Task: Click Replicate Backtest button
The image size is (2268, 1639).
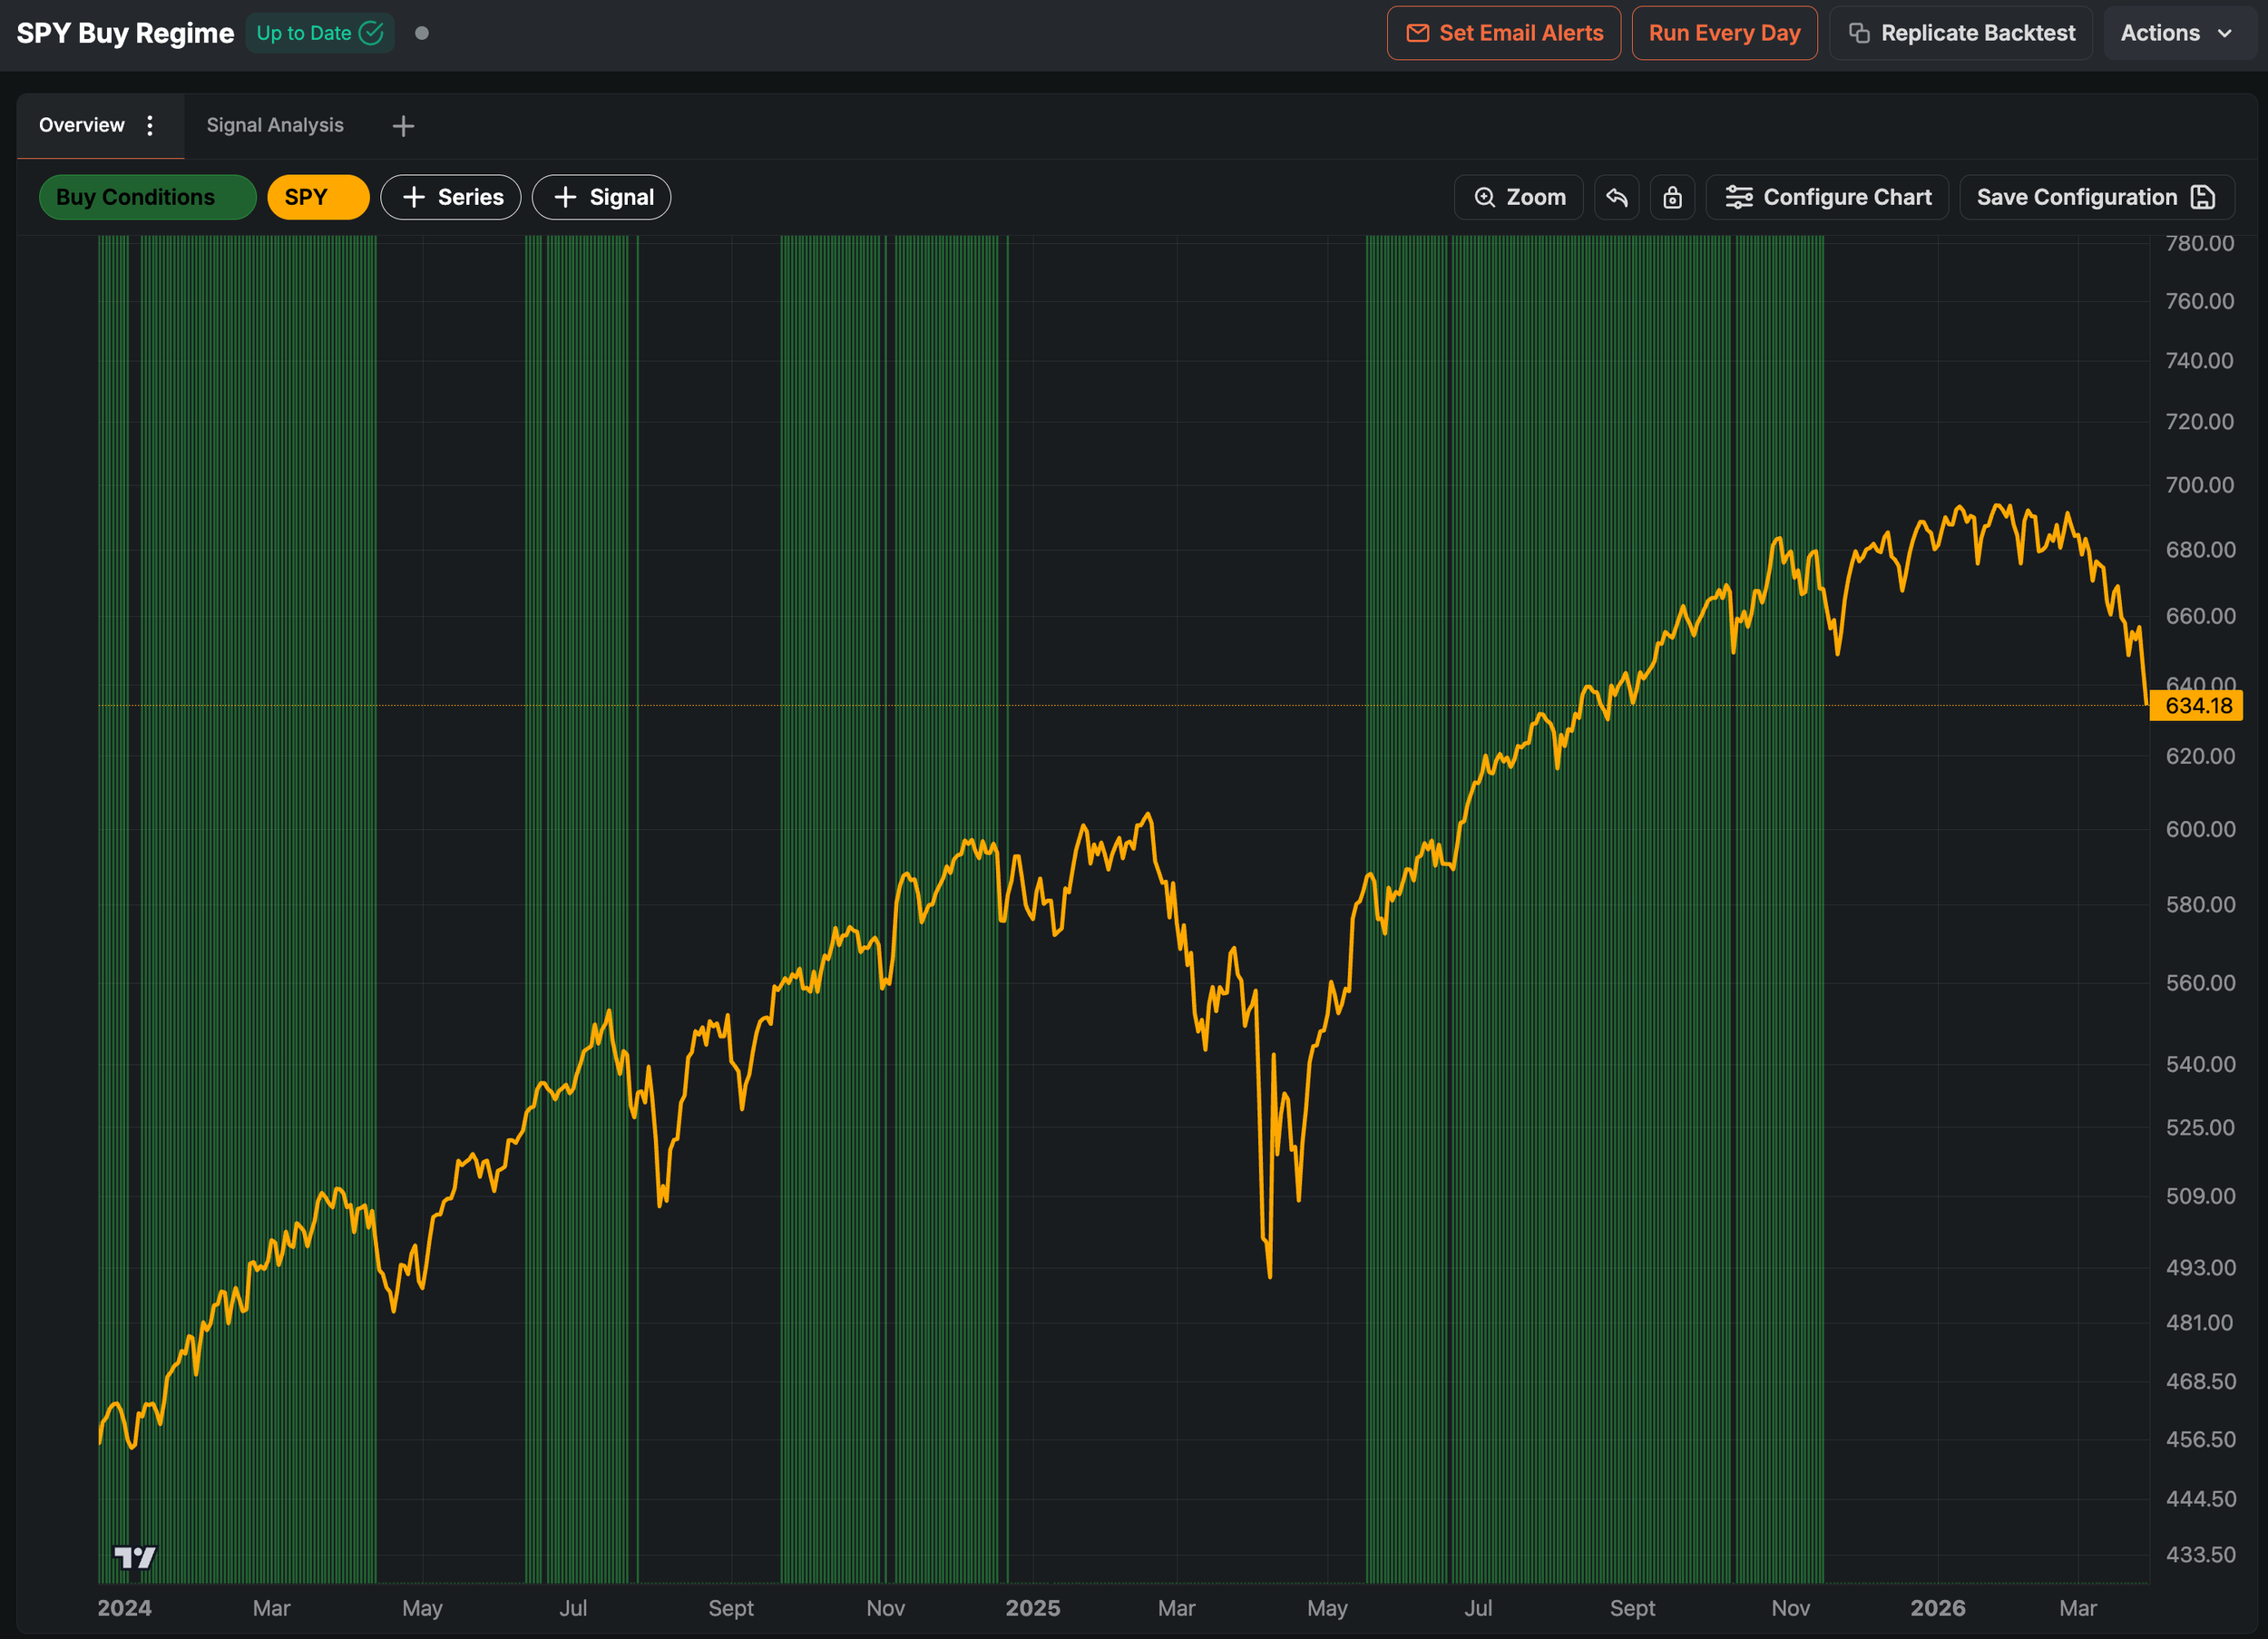Action: [x=1961, y=33]
